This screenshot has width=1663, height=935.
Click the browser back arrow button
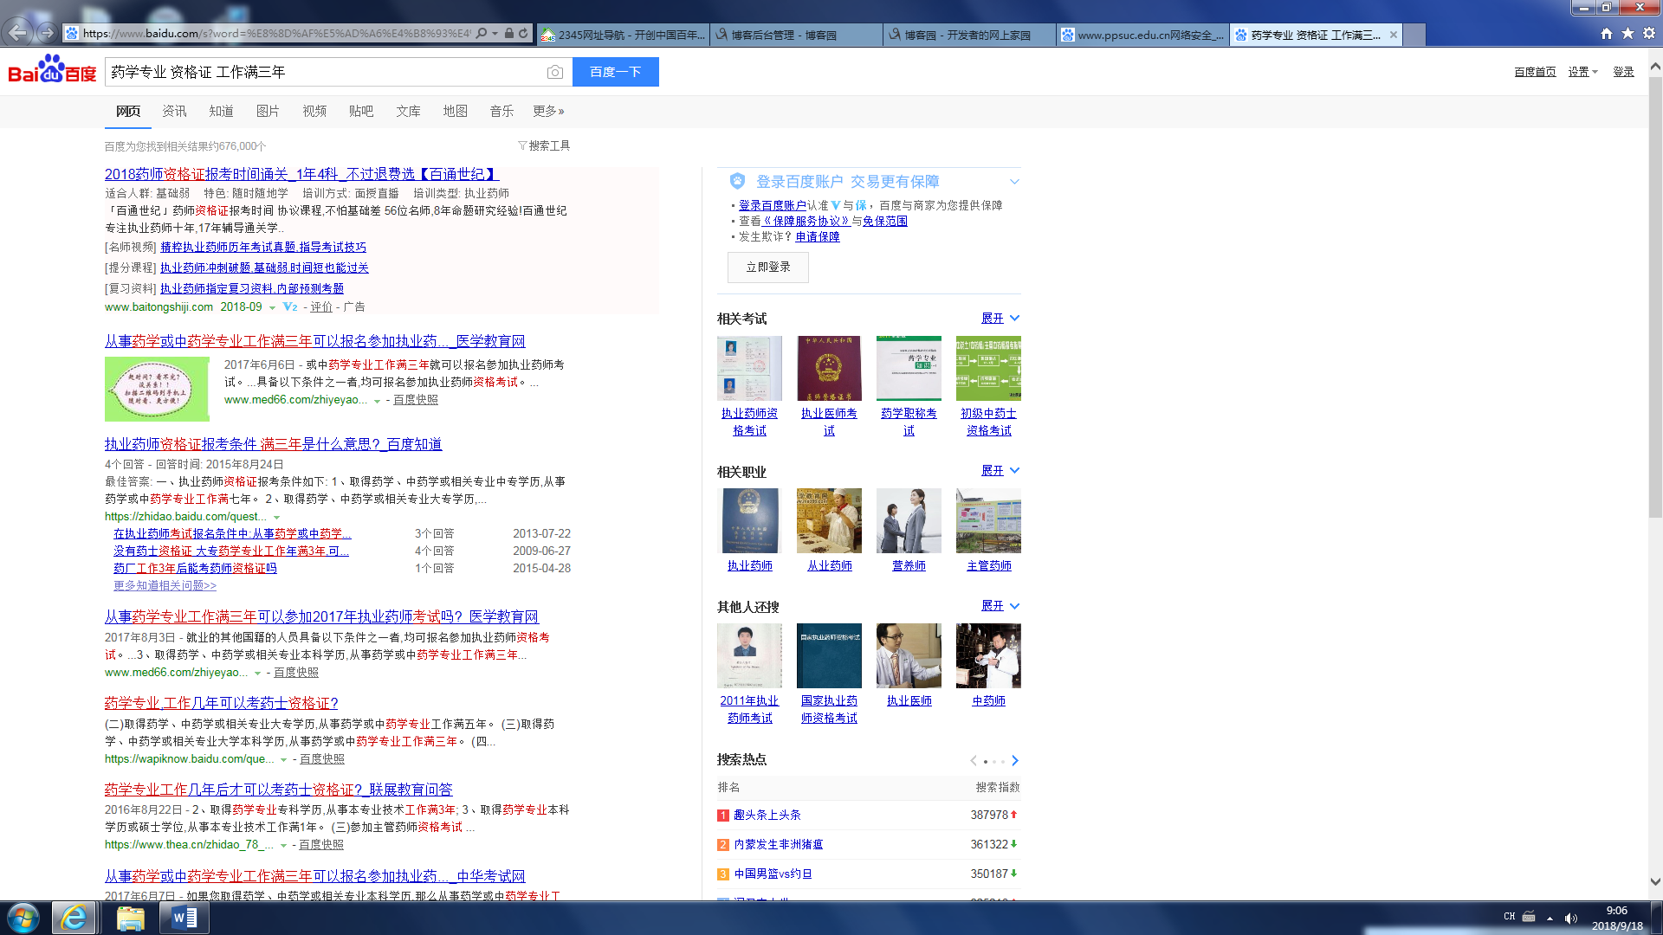click(x=17, y=33)
